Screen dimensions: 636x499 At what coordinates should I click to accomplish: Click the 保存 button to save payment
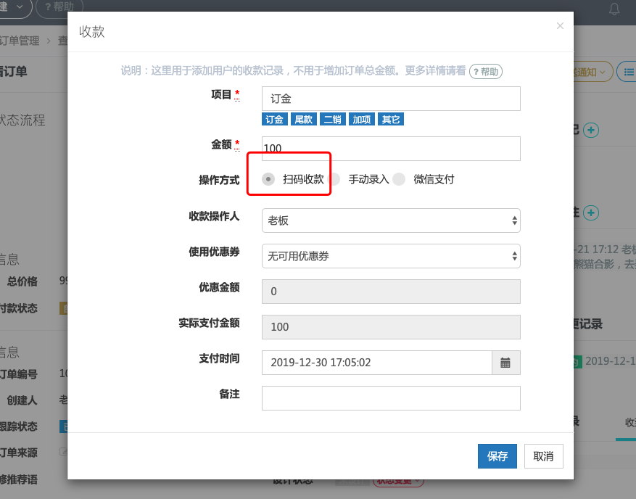497,456
